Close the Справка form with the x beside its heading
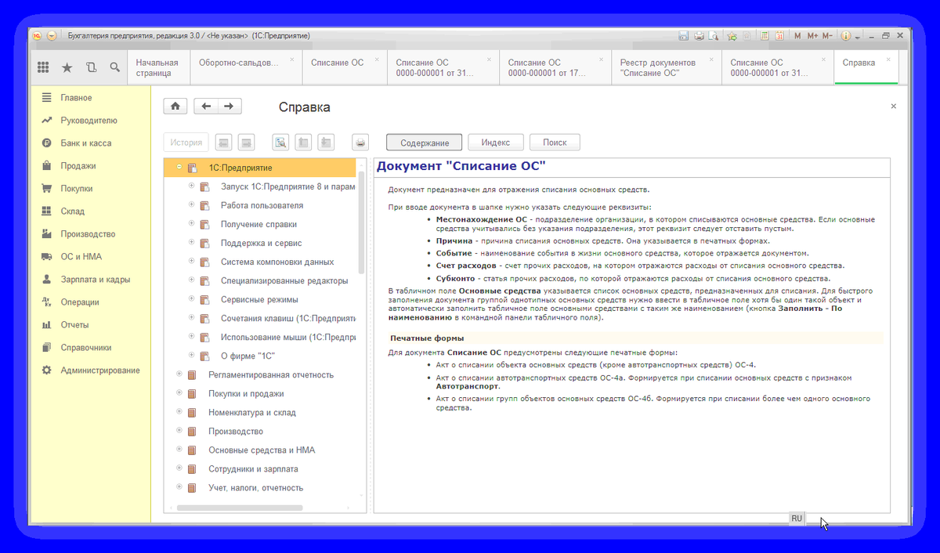This screenshot has height=553, width=940. click(x=894, y=106)
